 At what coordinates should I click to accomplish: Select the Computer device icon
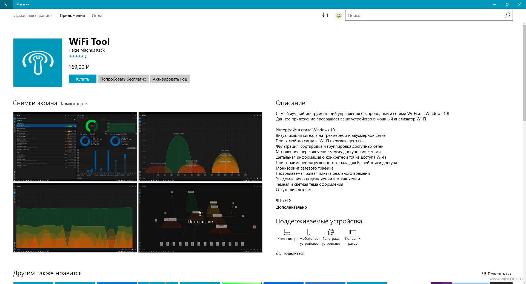(287, 232)
